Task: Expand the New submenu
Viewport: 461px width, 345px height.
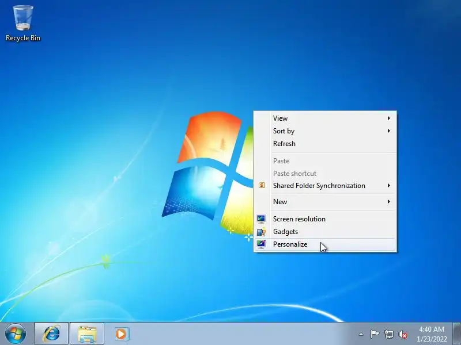Action: [x=325, y=202]
